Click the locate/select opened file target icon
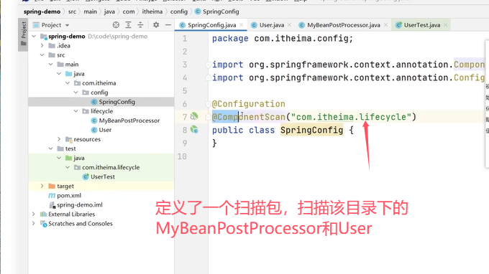The width and height of the screenshot is (489, 274). click(116, 25)
